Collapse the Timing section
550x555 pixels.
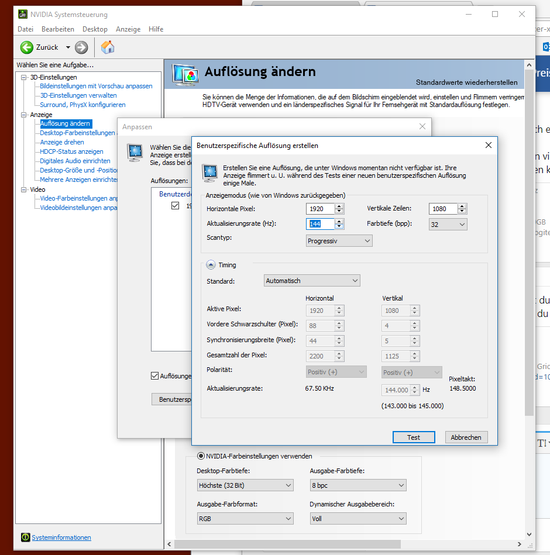211,265
